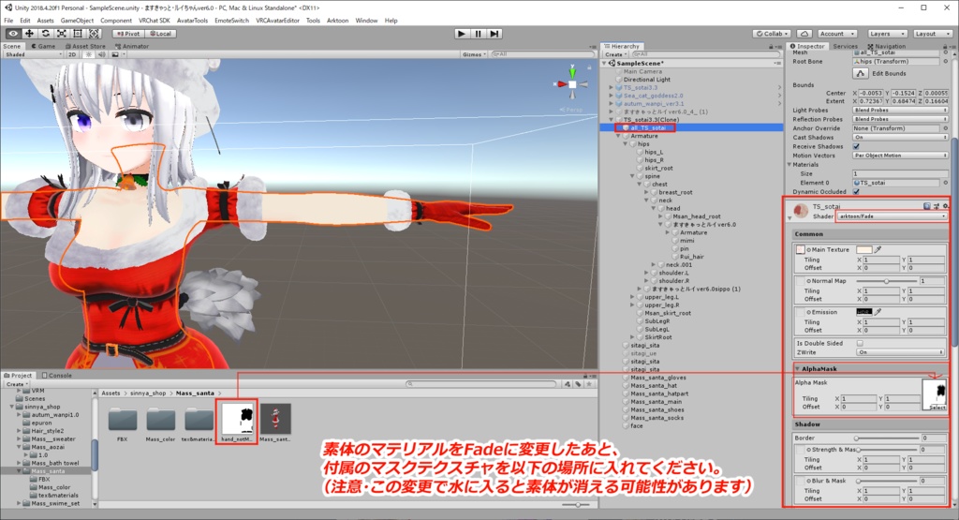Toggle the Inspector lock icon

(946, 47)
